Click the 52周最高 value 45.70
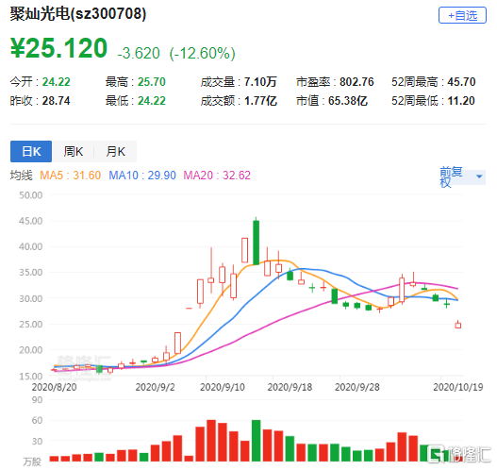Viewport: 497px width, 470px height. [461, 82]
